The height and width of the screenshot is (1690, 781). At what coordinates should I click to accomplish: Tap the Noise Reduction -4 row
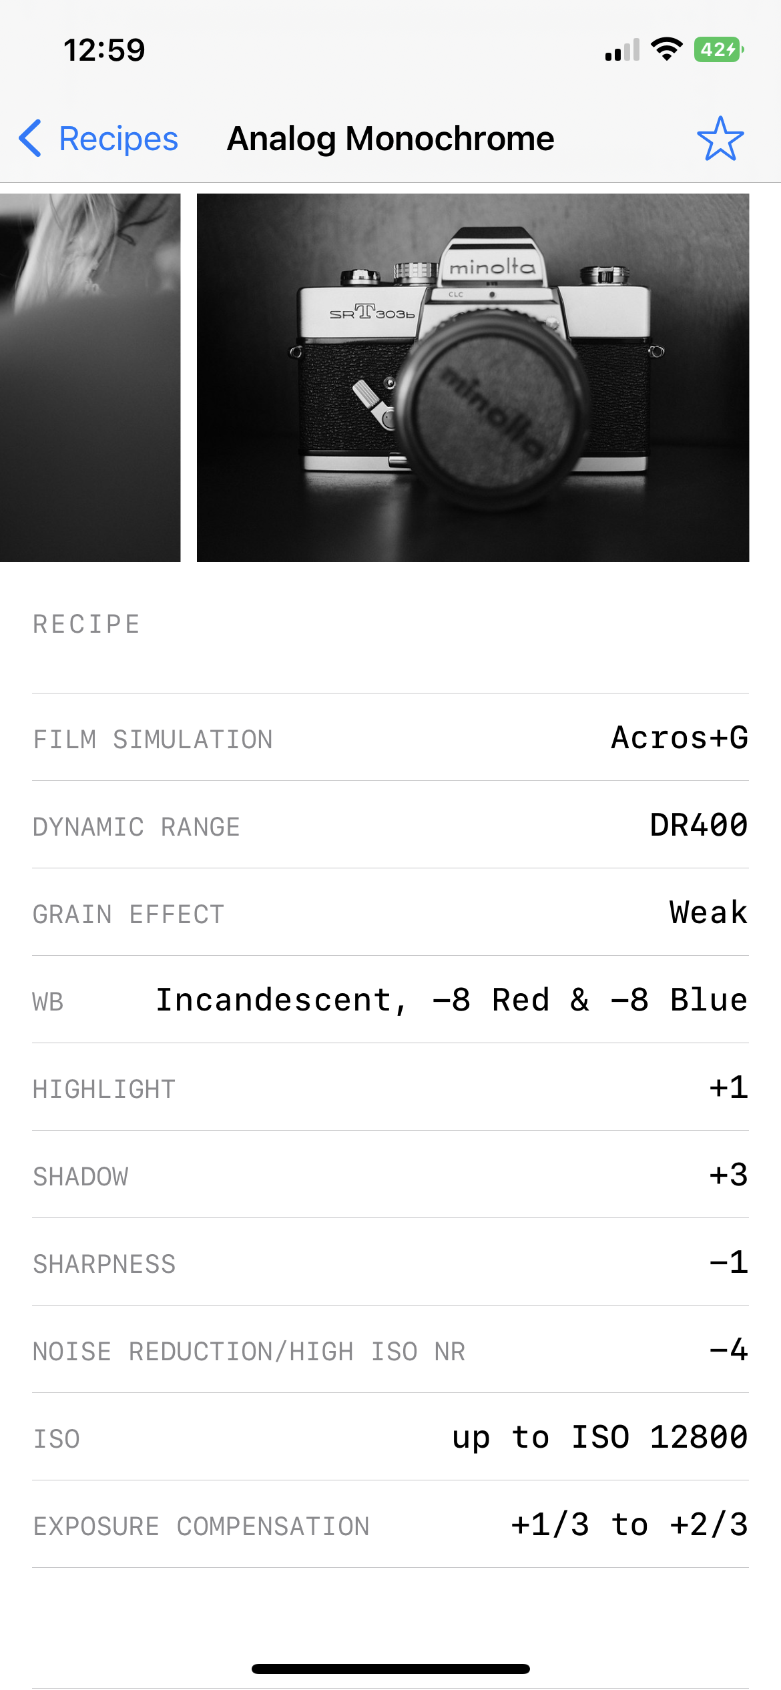(x=390, y=1350)
